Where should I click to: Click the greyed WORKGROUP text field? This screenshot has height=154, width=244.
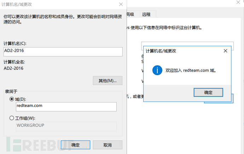click(x=66, y=126)
